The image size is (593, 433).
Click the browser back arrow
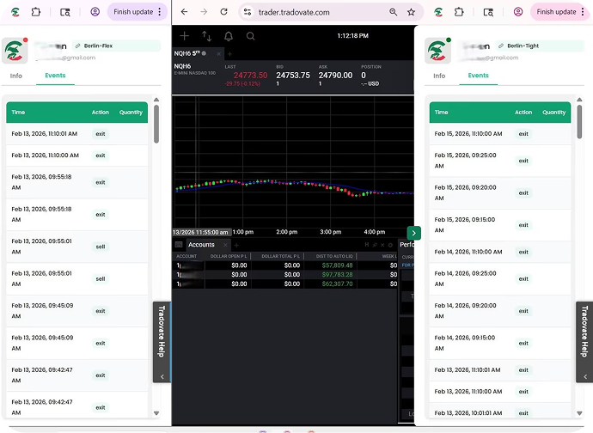[184, 12]
